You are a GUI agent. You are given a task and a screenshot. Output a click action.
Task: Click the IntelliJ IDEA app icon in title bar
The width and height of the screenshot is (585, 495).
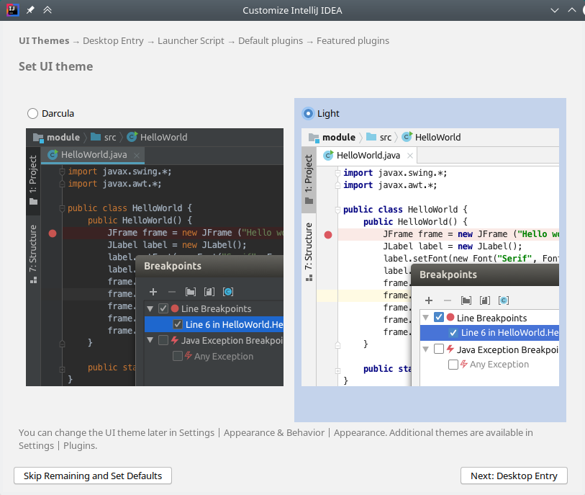pyautogui.click(x=13, y=10)
